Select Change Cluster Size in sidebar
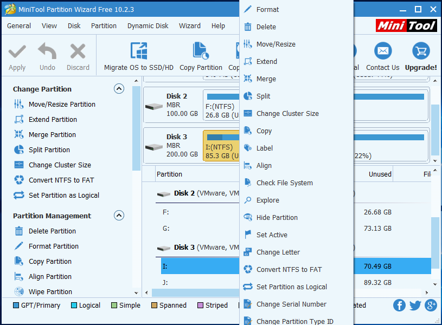 [53, 165]
